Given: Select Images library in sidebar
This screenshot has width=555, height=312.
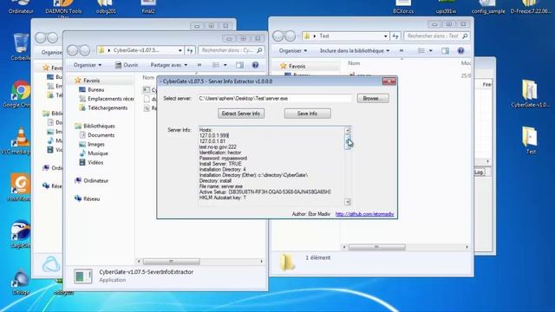Looking at the screenshot, I should (x=92, y=145).
